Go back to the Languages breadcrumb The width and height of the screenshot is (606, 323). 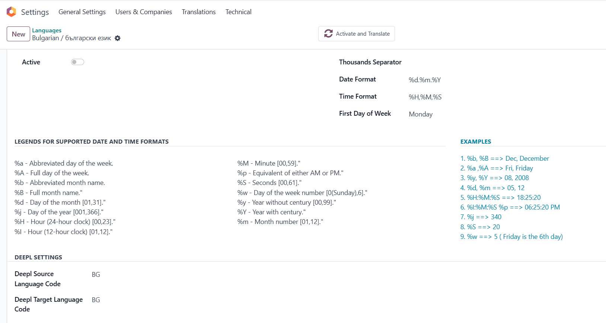[x=47, y=31]
